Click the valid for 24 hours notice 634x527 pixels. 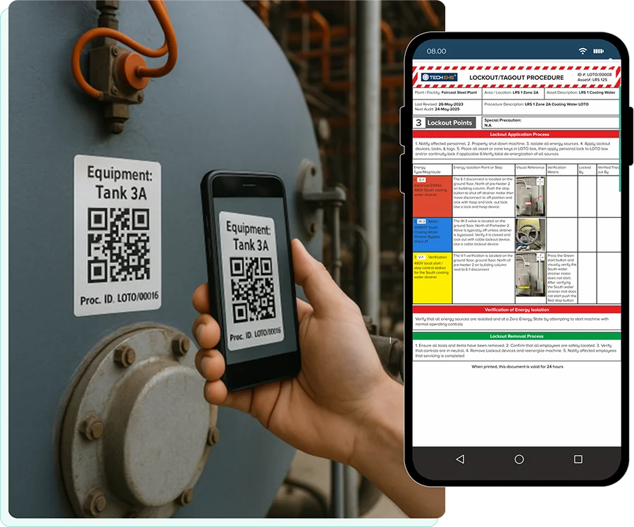click(x=517, y=367)
